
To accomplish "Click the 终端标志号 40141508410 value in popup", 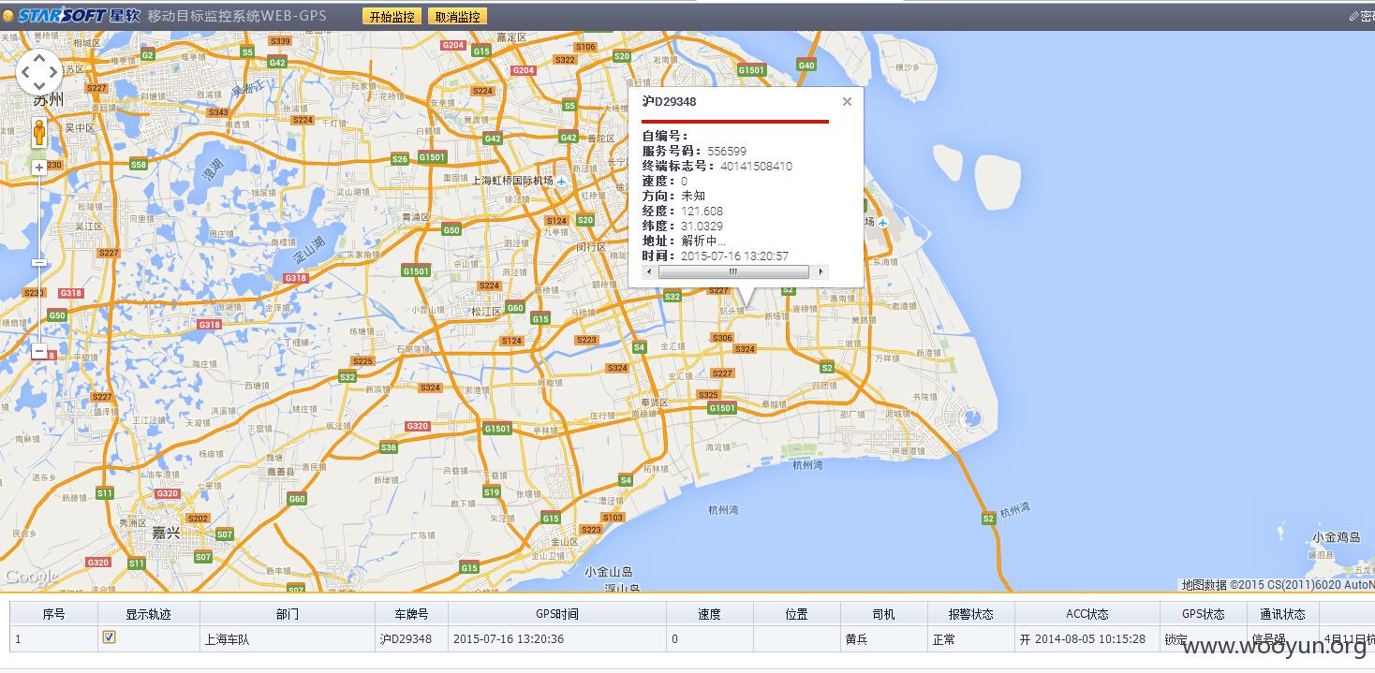I will 756,166.
